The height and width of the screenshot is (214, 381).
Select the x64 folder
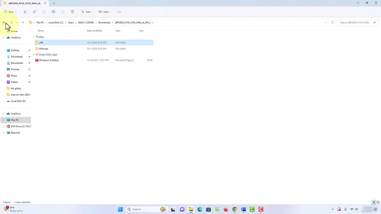[x=94, y=43]
